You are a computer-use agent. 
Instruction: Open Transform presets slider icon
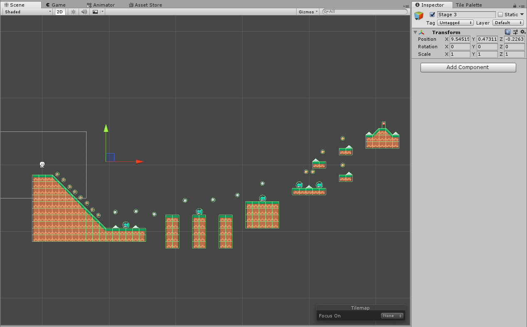click(x=515, y=32)
